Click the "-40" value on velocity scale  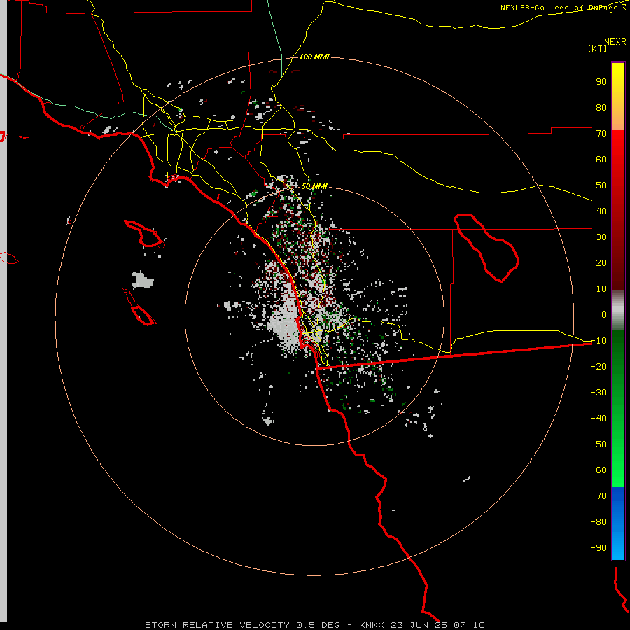598,419
